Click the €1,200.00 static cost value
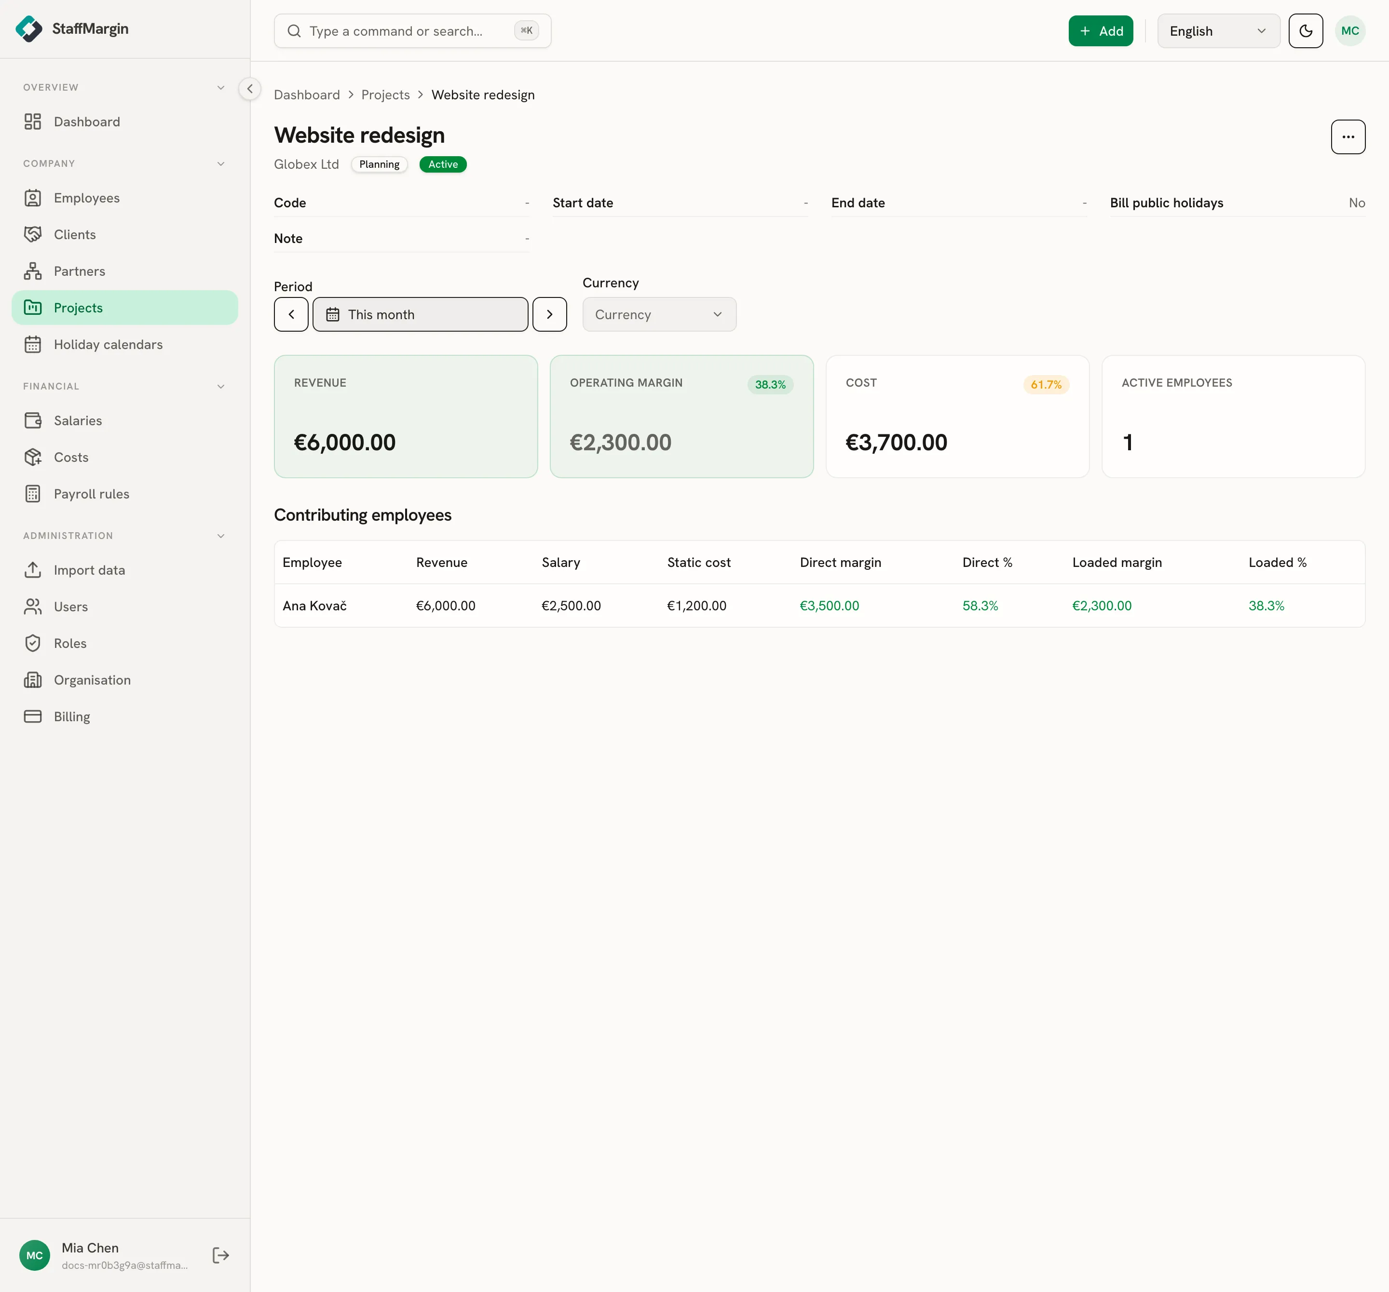 tap(696, 606)
